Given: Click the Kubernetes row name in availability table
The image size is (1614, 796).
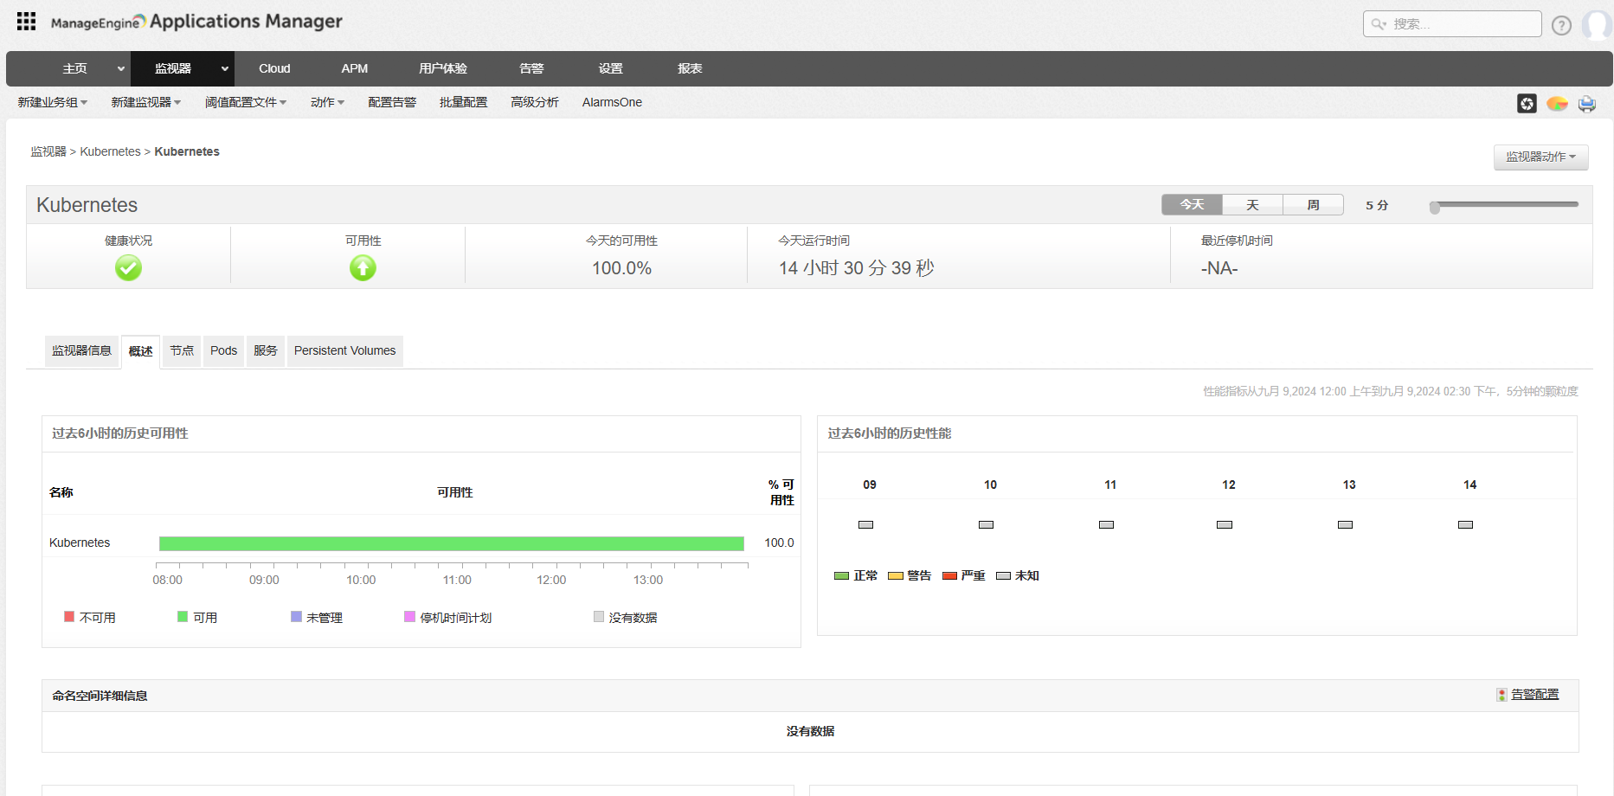Looking at the screenshot, I should pyautogui.click(x=80, y=543).
